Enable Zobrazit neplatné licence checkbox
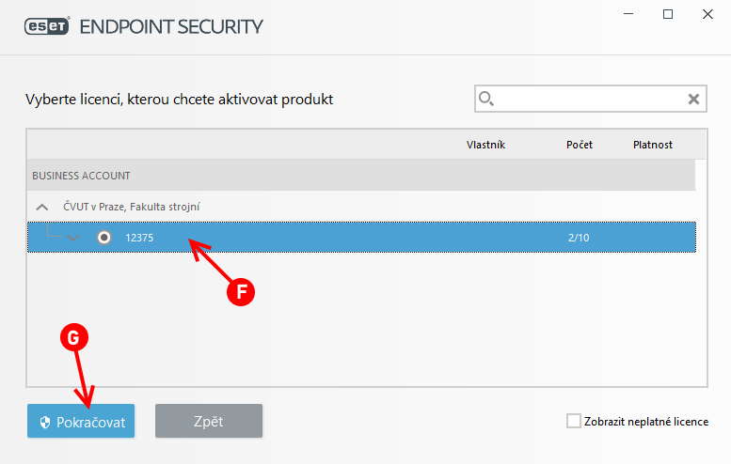The width and height of the screenshot is (731, 464). pyautogui.click(x=574, y=421)
